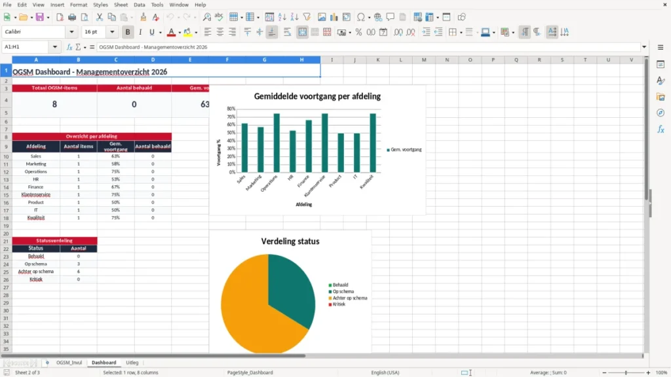Cut selection with scissors icon

point(100,17)
